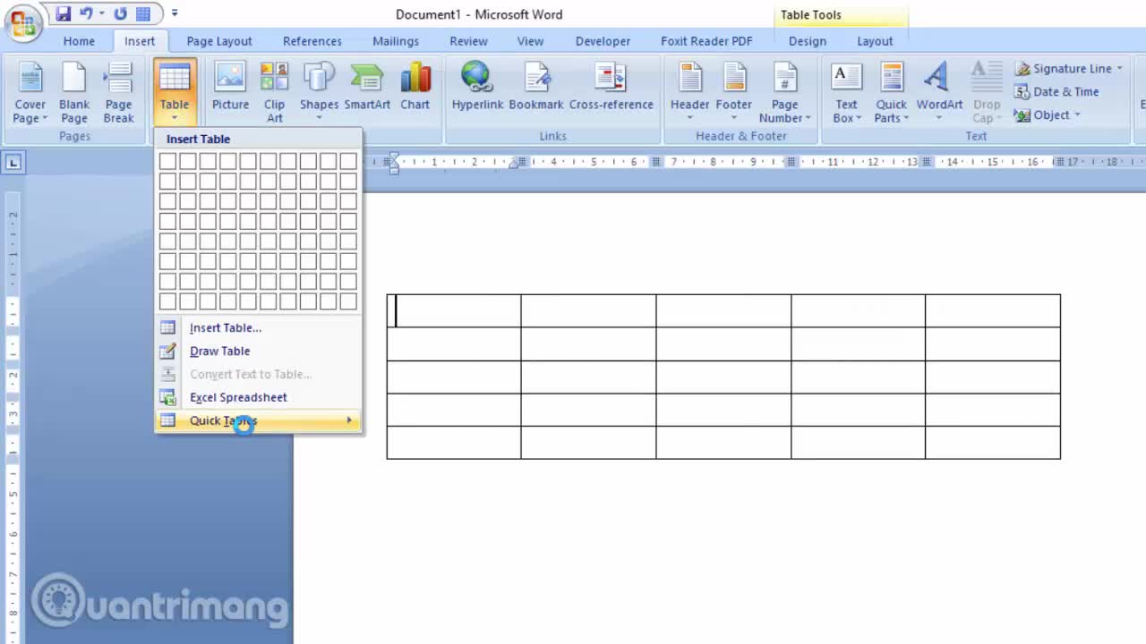
Task: Insert a Blank Page
Action: 74,93
